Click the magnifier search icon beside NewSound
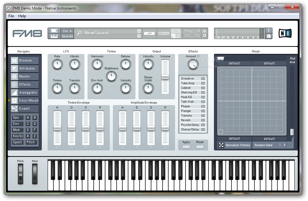 79,33
